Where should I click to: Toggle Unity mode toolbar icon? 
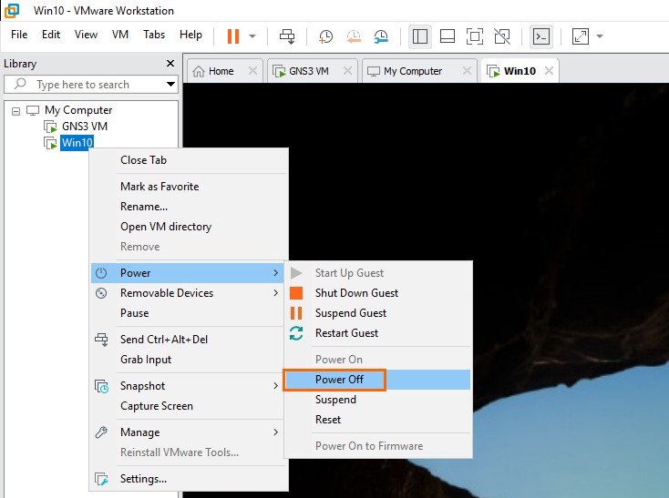point(502,36)
